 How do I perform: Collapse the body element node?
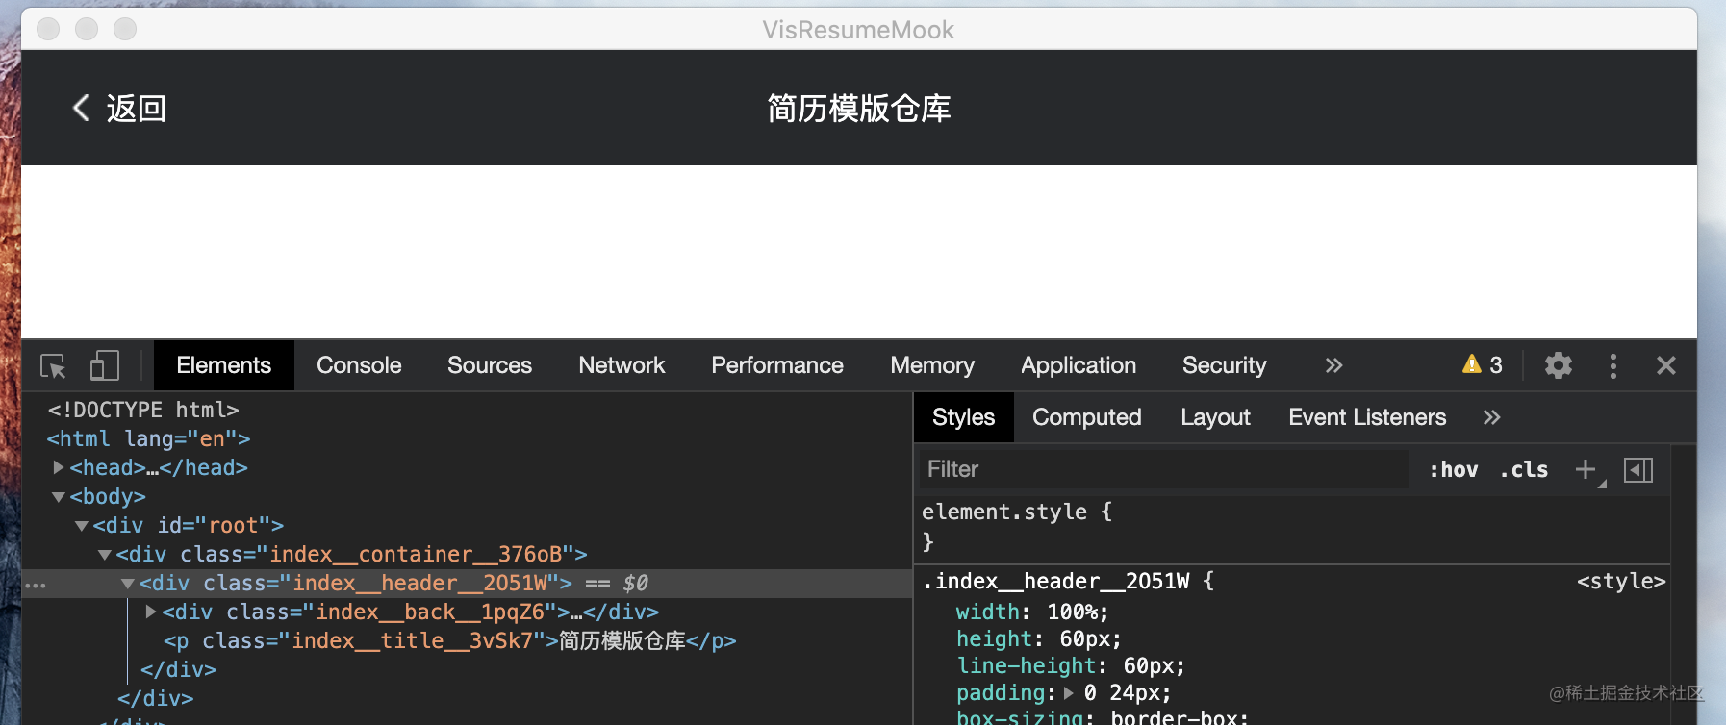59,497
